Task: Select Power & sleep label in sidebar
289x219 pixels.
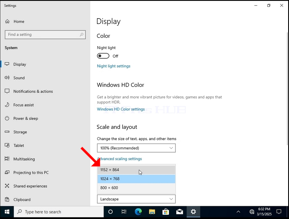Action: [26, 118]
